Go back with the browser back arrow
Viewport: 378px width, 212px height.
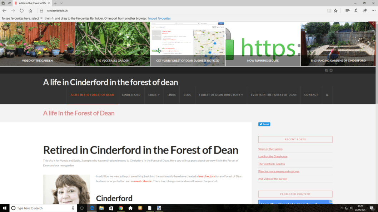4,11
